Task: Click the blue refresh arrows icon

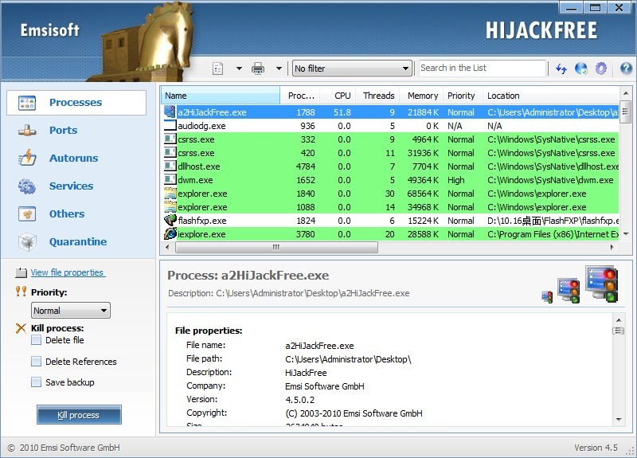Action: pyautogui.click(x=561, y=69)
